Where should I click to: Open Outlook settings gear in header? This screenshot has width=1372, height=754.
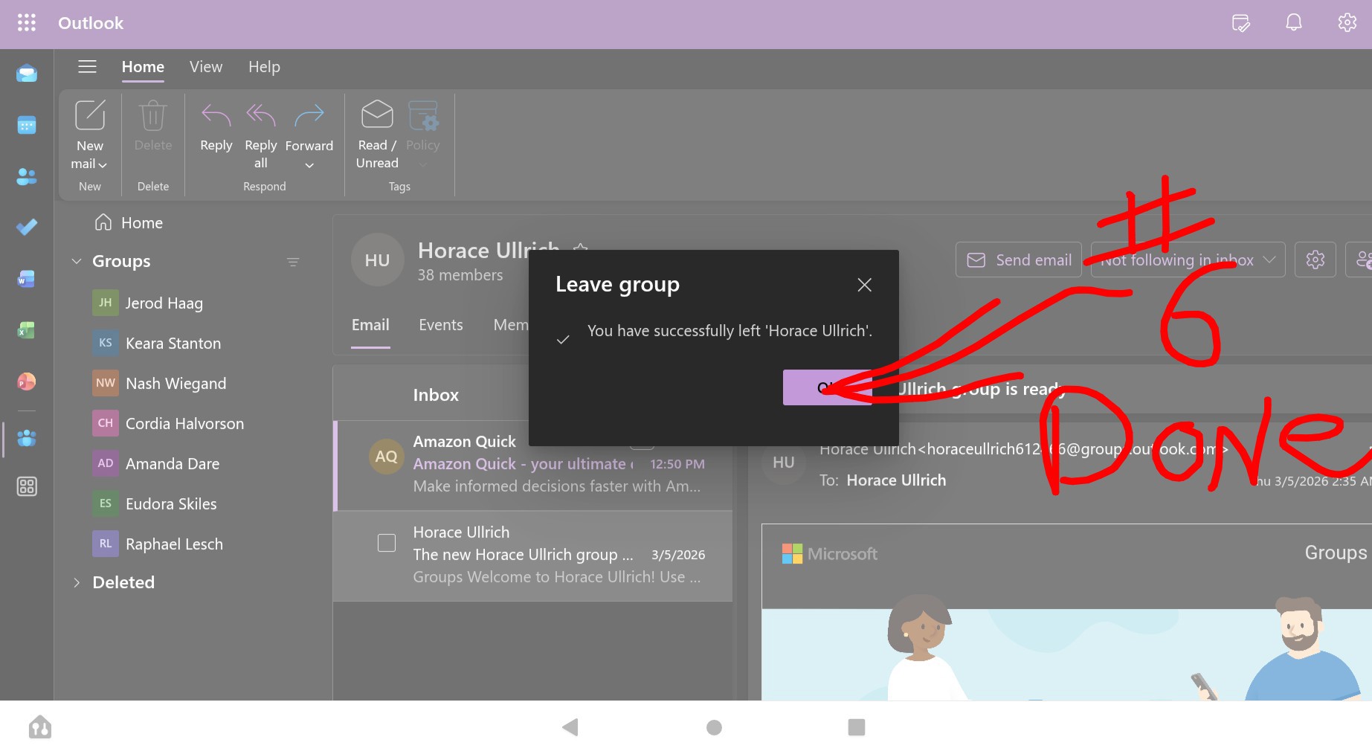[1347, 23]
